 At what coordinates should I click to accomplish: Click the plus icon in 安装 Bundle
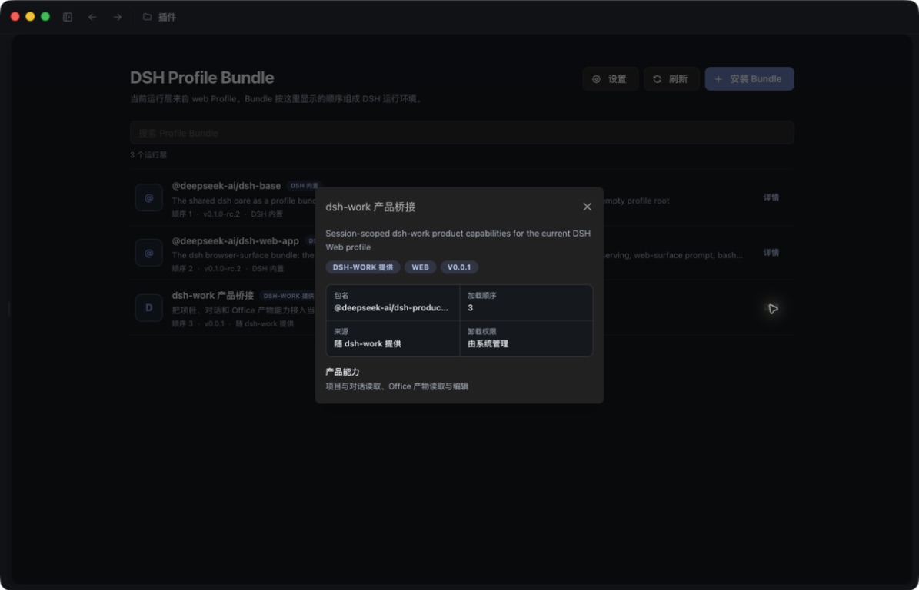718,79
